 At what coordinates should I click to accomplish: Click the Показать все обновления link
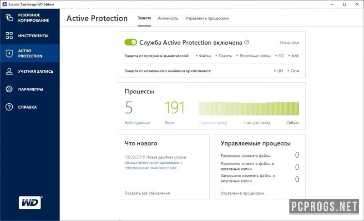click(147, 193)
